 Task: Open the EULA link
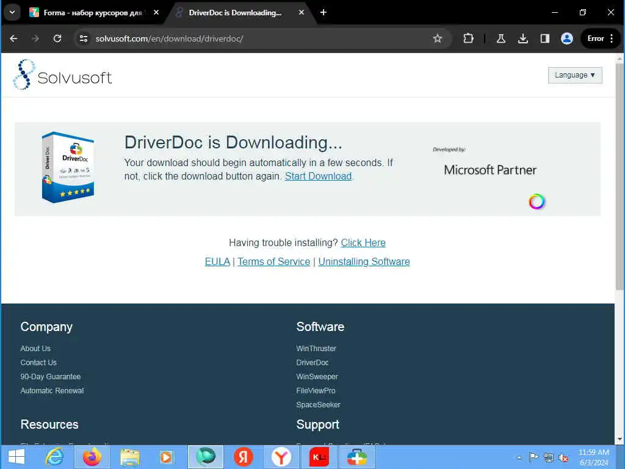click(217, 261)
